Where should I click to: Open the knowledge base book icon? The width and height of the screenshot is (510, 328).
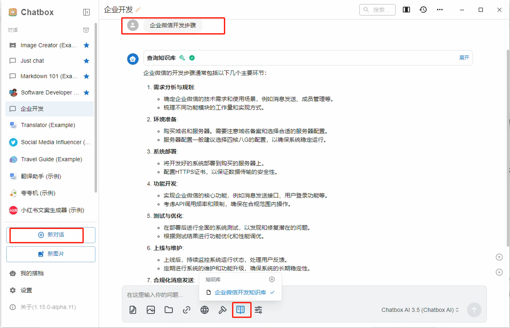click(240, 310)
